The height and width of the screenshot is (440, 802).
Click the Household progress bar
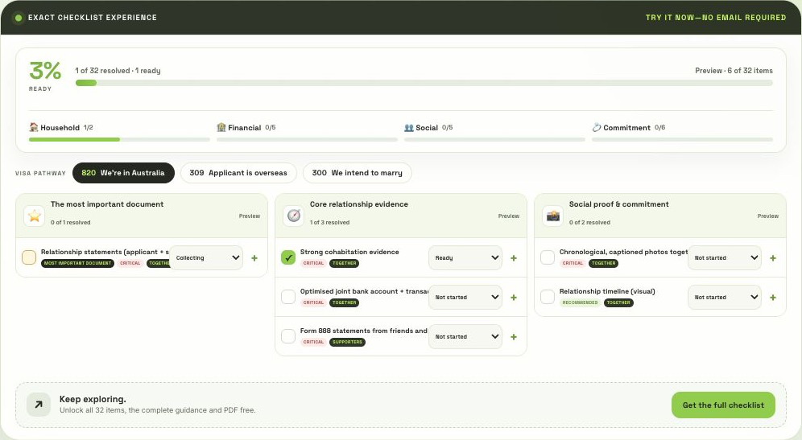click(x=119, y=139)
